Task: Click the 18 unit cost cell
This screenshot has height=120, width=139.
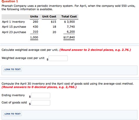Action: click(x=55, y=27)
